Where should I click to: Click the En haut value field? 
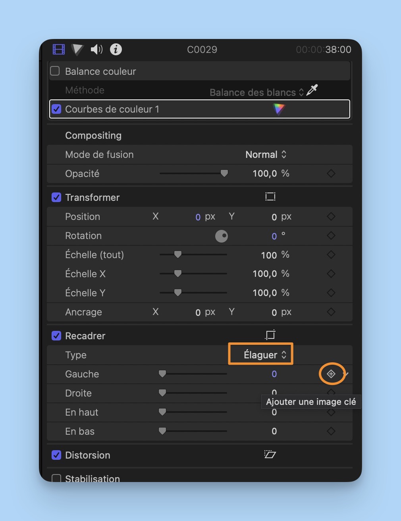click(x=274, y=412)
